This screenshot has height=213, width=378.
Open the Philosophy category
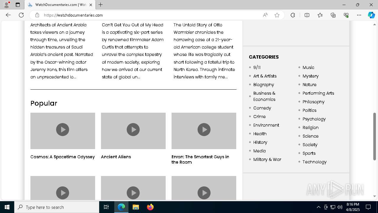click(314, 102)
